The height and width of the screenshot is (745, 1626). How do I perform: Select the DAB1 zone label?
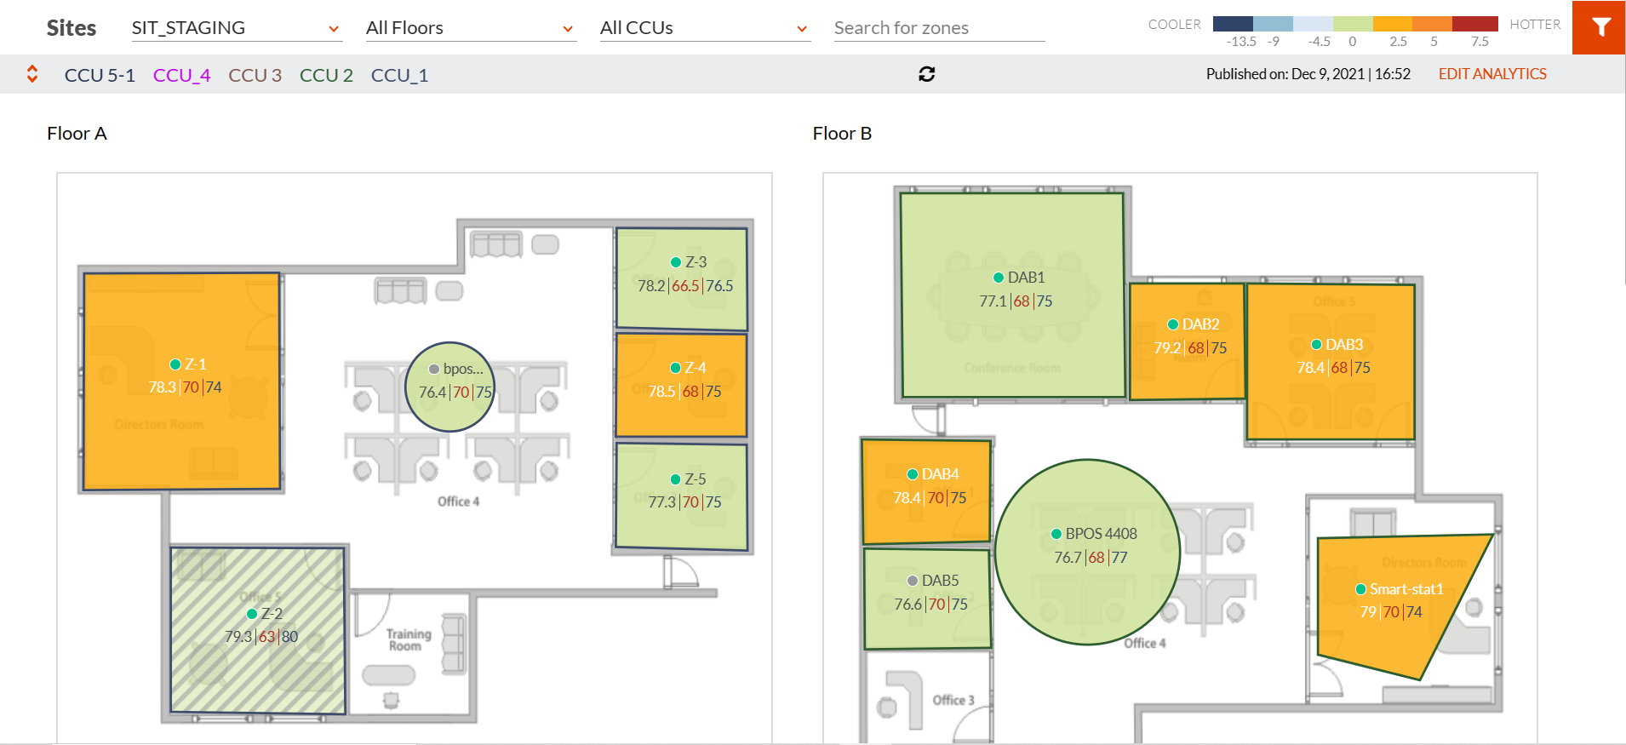(1026, 278)
